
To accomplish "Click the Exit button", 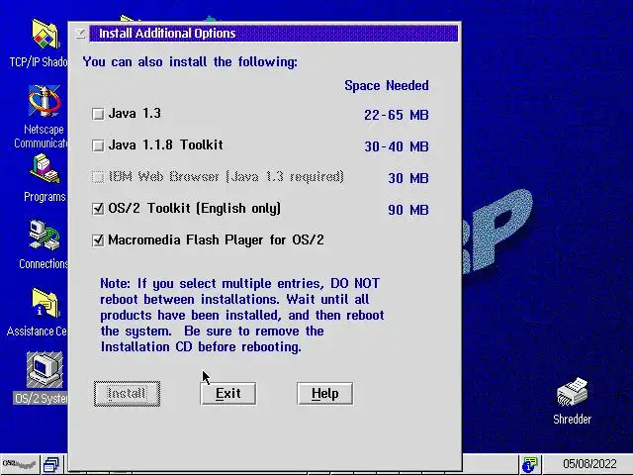I will (228, 394).
